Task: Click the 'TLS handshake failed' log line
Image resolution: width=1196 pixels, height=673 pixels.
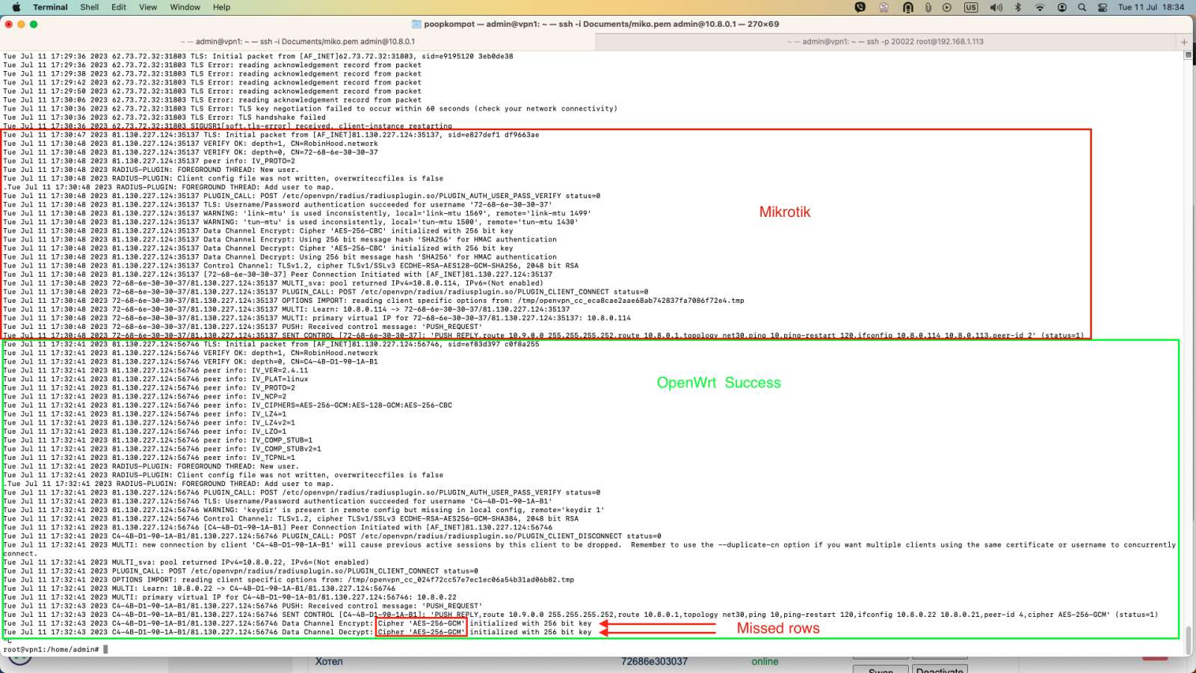Action: [164, 117]
